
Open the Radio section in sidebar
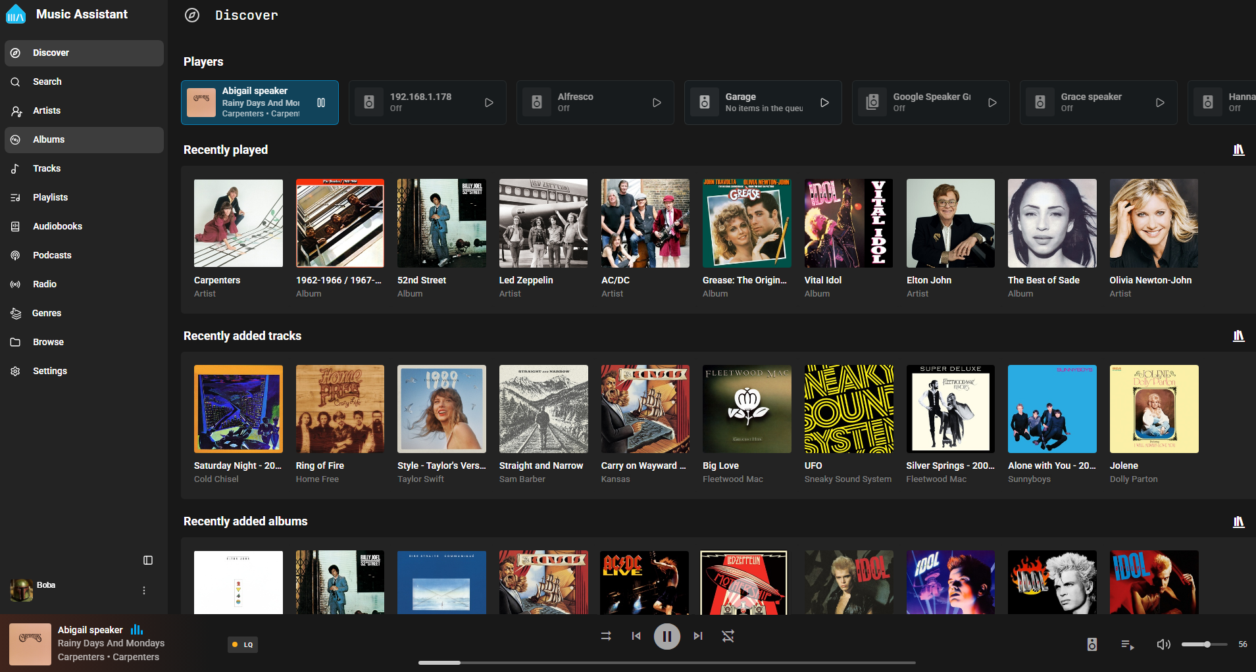click(45, 284)
